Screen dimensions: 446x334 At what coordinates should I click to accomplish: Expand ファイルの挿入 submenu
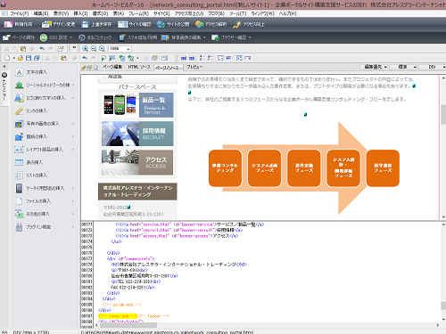(73, 201)
